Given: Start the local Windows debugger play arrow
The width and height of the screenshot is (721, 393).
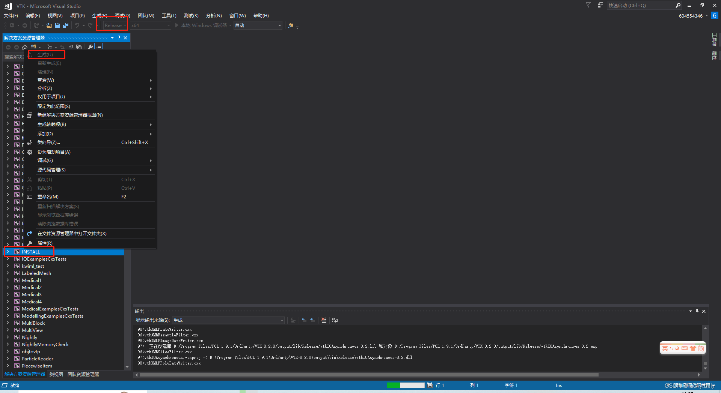Looking at the screenshot, I should click(x=177, y=25).
